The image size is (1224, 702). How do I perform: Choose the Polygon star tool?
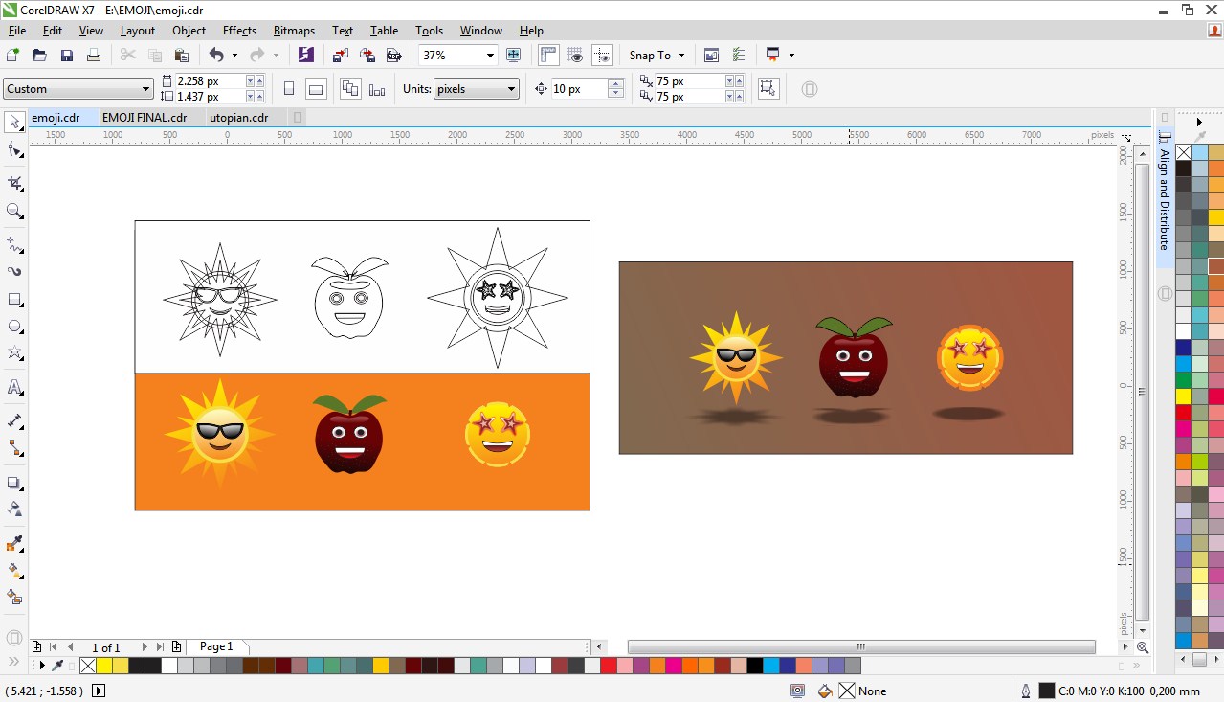[x=14, y=353]
